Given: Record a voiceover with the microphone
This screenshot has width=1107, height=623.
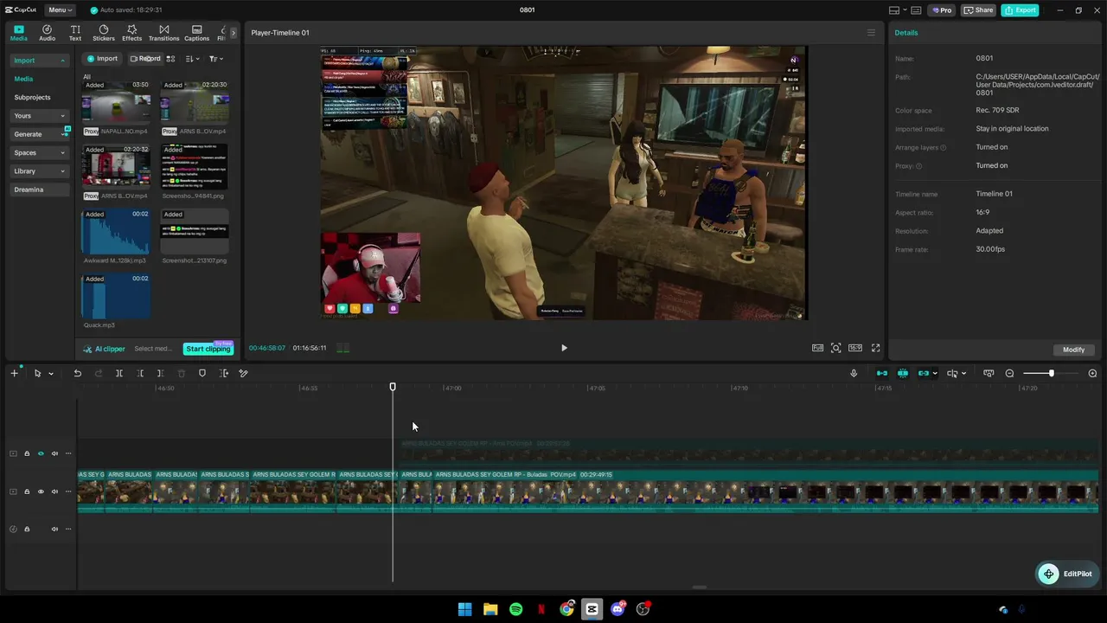Looking at the screenshot, I should click(854, 373).
